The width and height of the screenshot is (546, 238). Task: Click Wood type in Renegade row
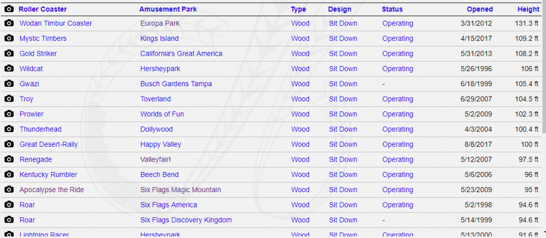click(x=300, y=159)
